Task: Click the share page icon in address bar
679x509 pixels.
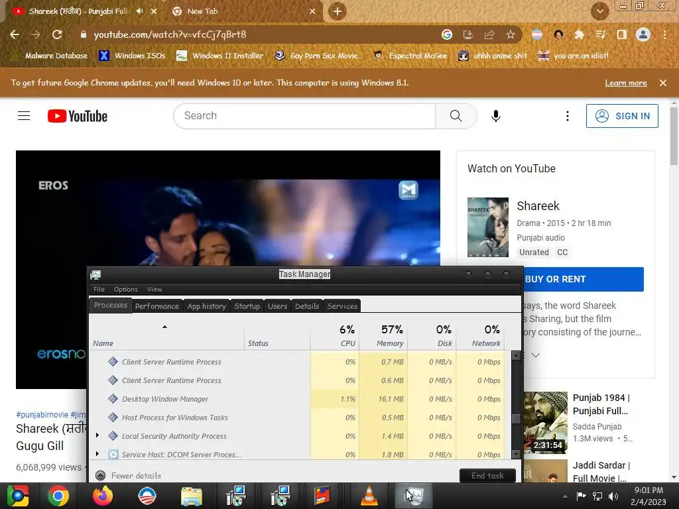Action: tap(489, 34)
